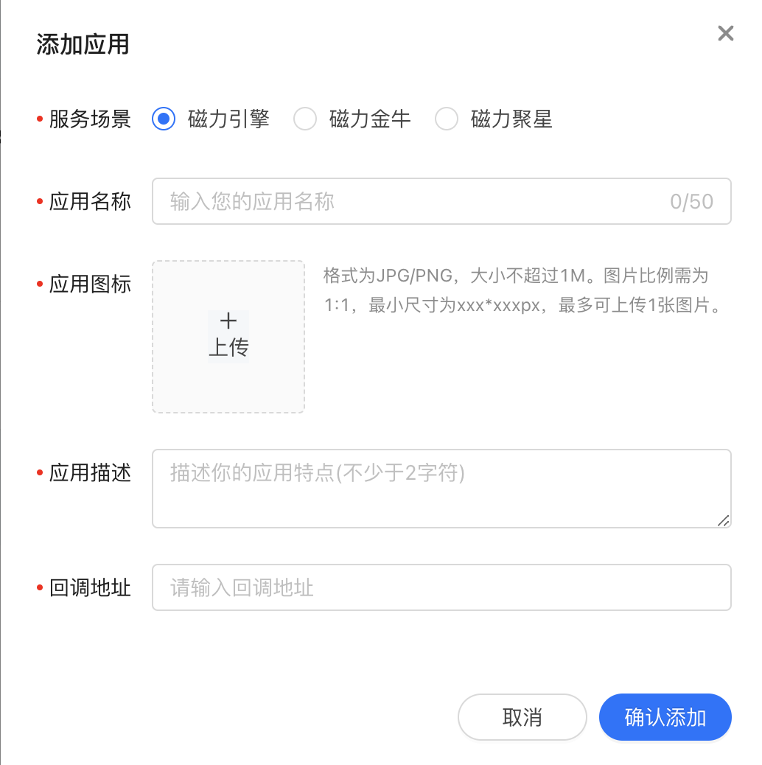Focus the 应用描述 textarea
The image size is (762, 765).
coord(441,489)
